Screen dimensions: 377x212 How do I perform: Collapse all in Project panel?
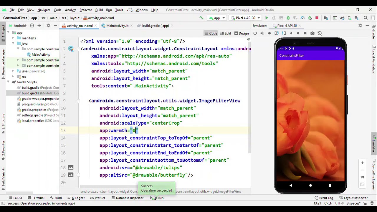[x=39, y=26]
